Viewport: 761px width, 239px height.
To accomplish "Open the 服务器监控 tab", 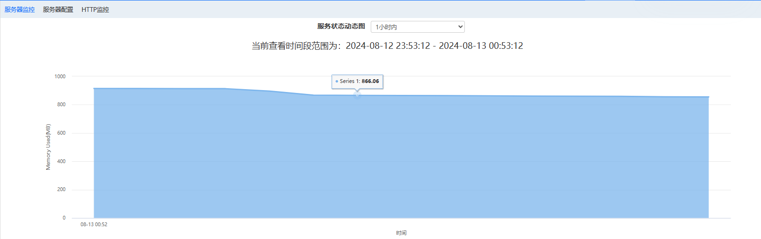I will 19,9.
